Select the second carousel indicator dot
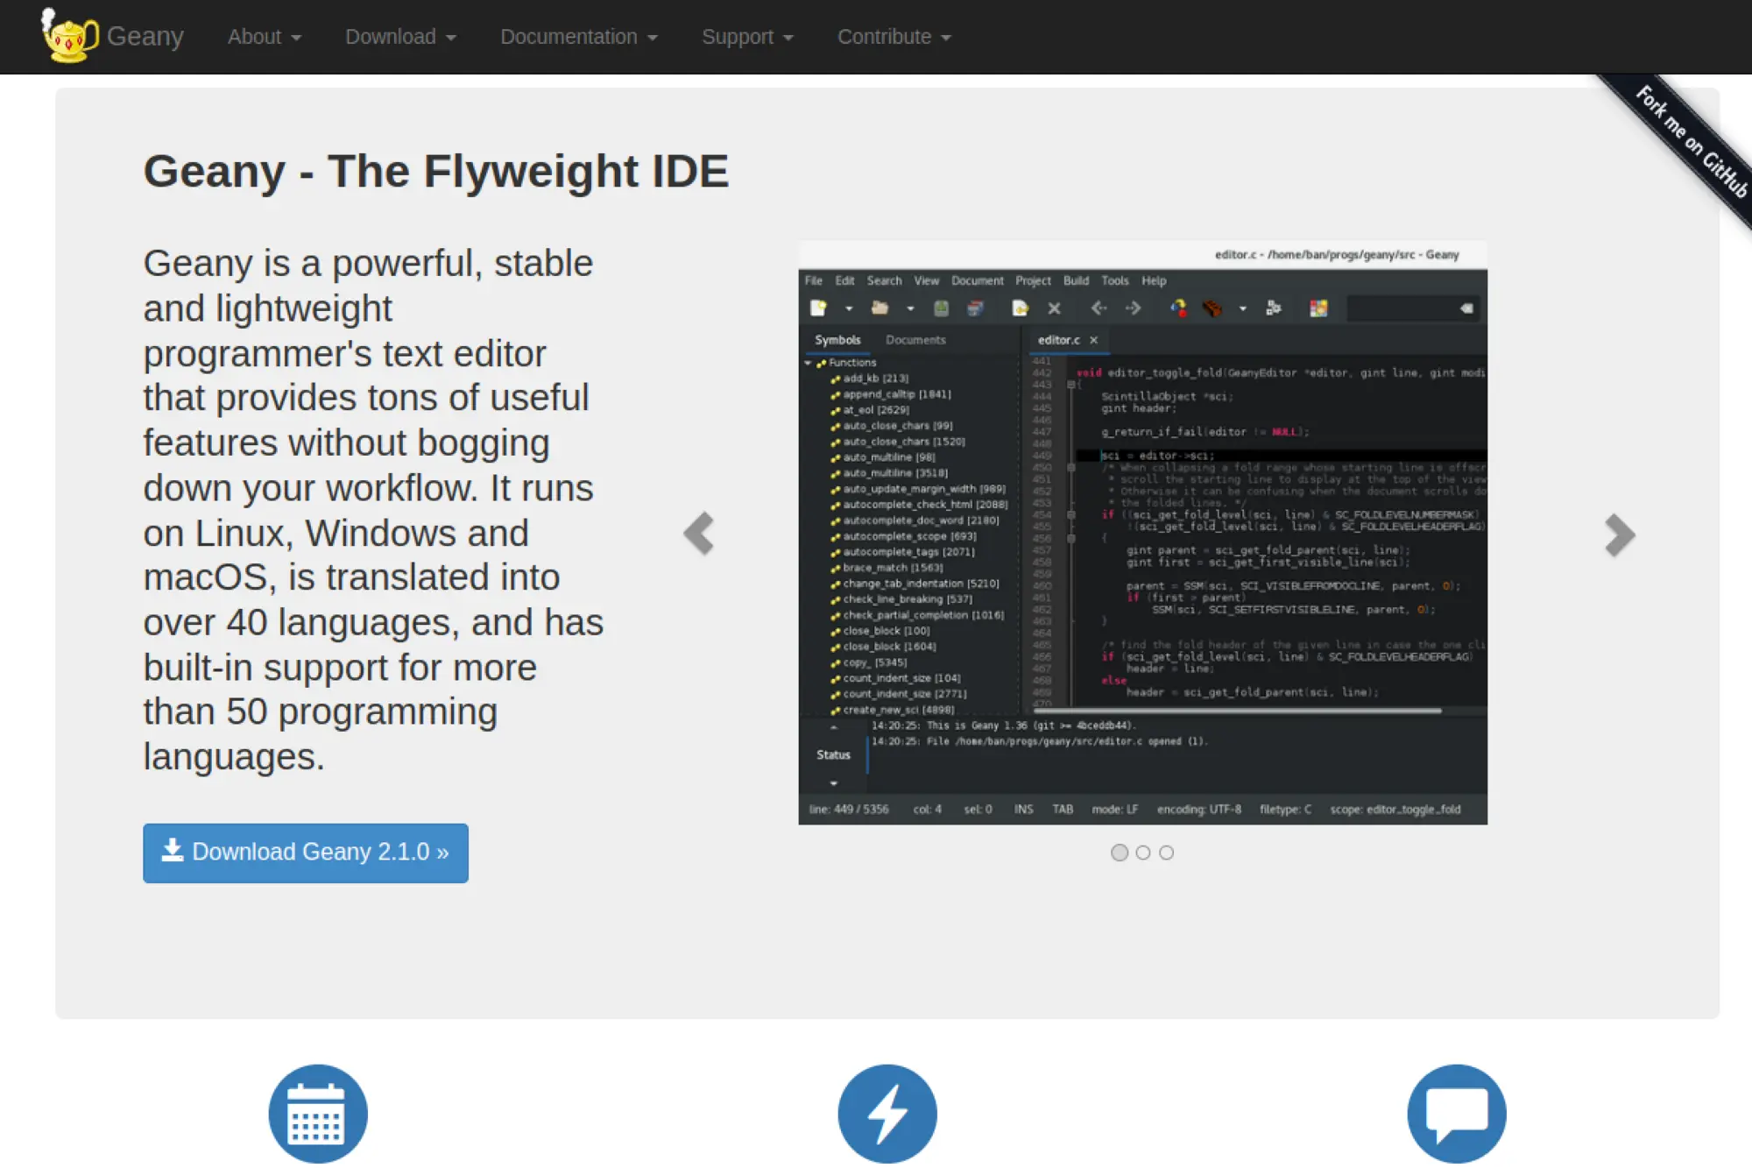 pos(1143,853)
